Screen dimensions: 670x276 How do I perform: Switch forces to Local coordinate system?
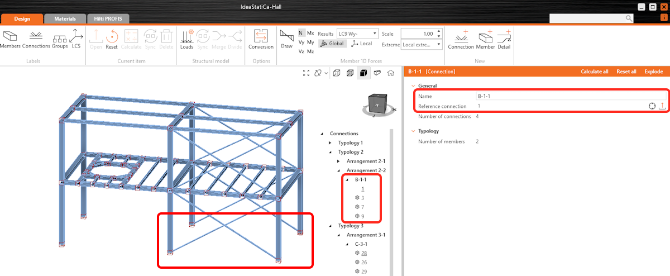[362, 44]
